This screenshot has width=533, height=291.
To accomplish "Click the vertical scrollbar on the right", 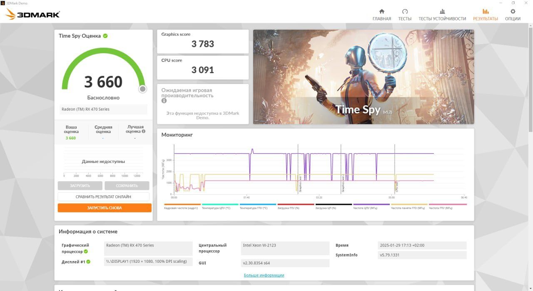I will [x=530, y=79].
